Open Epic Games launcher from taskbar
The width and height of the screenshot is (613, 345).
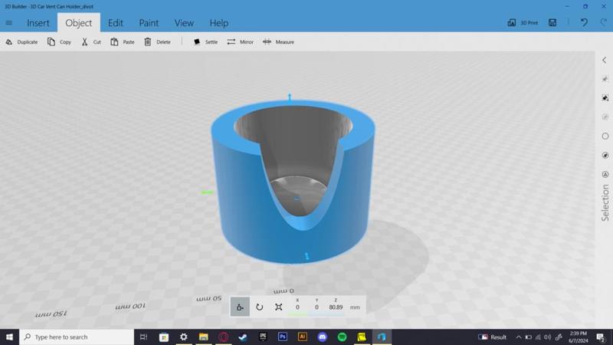(263, 337)
